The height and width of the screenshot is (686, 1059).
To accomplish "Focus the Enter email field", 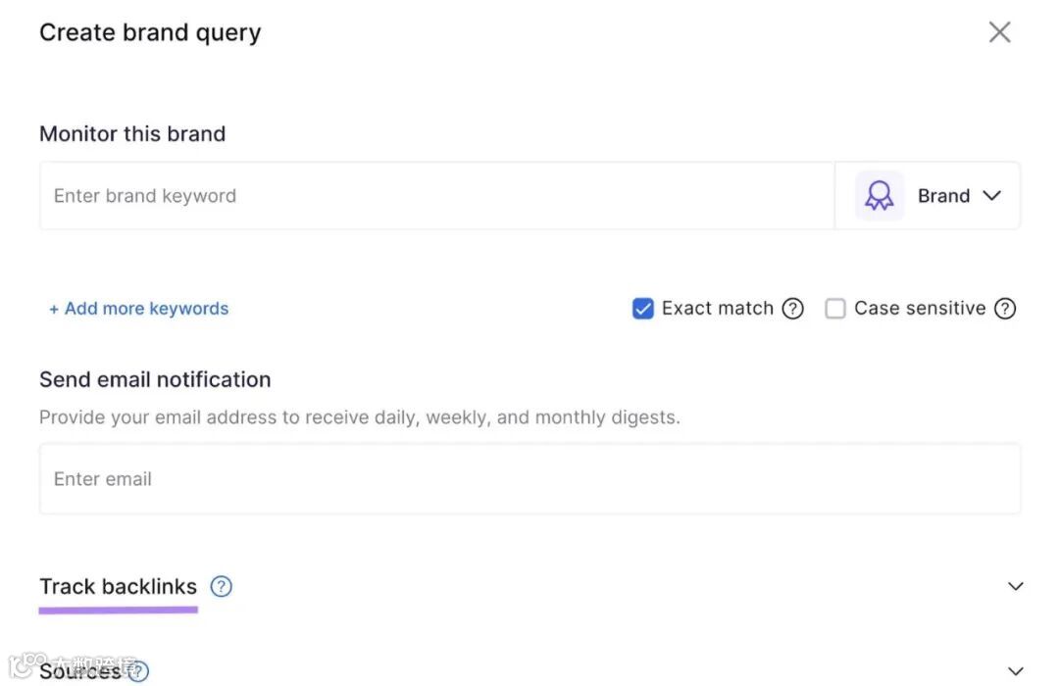I will [529, 479].
